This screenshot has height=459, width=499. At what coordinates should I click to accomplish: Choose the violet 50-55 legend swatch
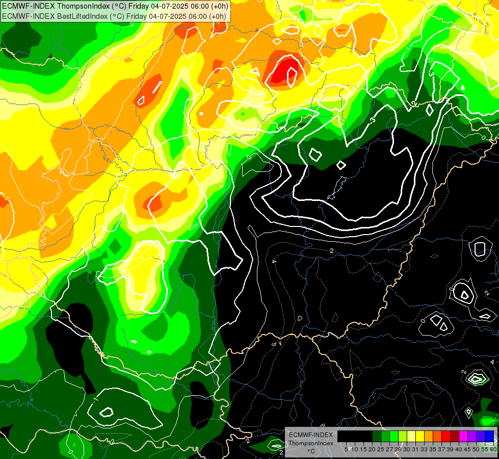pos(481,436)
